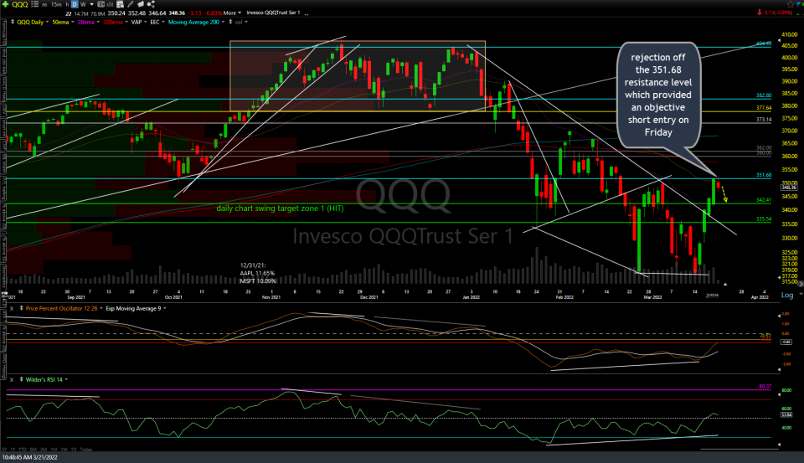The width and height of the screenshot is (804, 463).
Task: Switch to the 15m timeframe
Action: 56,5
